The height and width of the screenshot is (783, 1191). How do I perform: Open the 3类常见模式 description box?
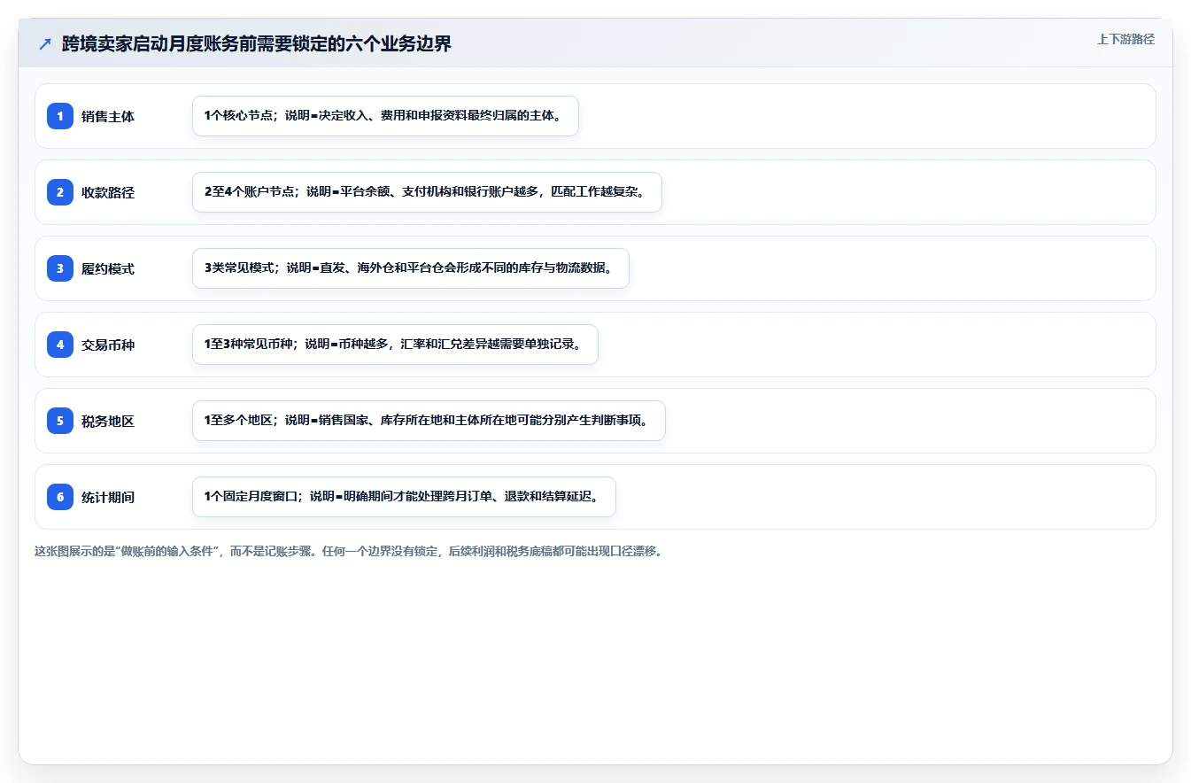pos(411,268)
